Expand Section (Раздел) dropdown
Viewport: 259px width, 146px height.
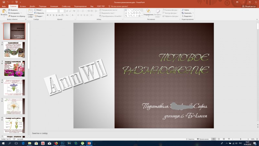click(39, 16)
